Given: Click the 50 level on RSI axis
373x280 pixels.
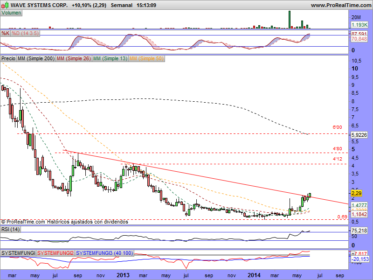Looking at the screenshot, I should [354, 237].
